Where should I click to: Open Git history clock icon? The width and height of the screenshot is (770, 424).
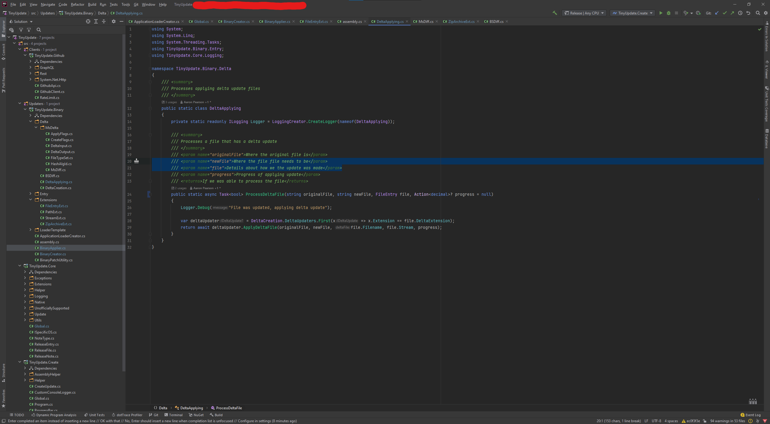pos(740,13)
